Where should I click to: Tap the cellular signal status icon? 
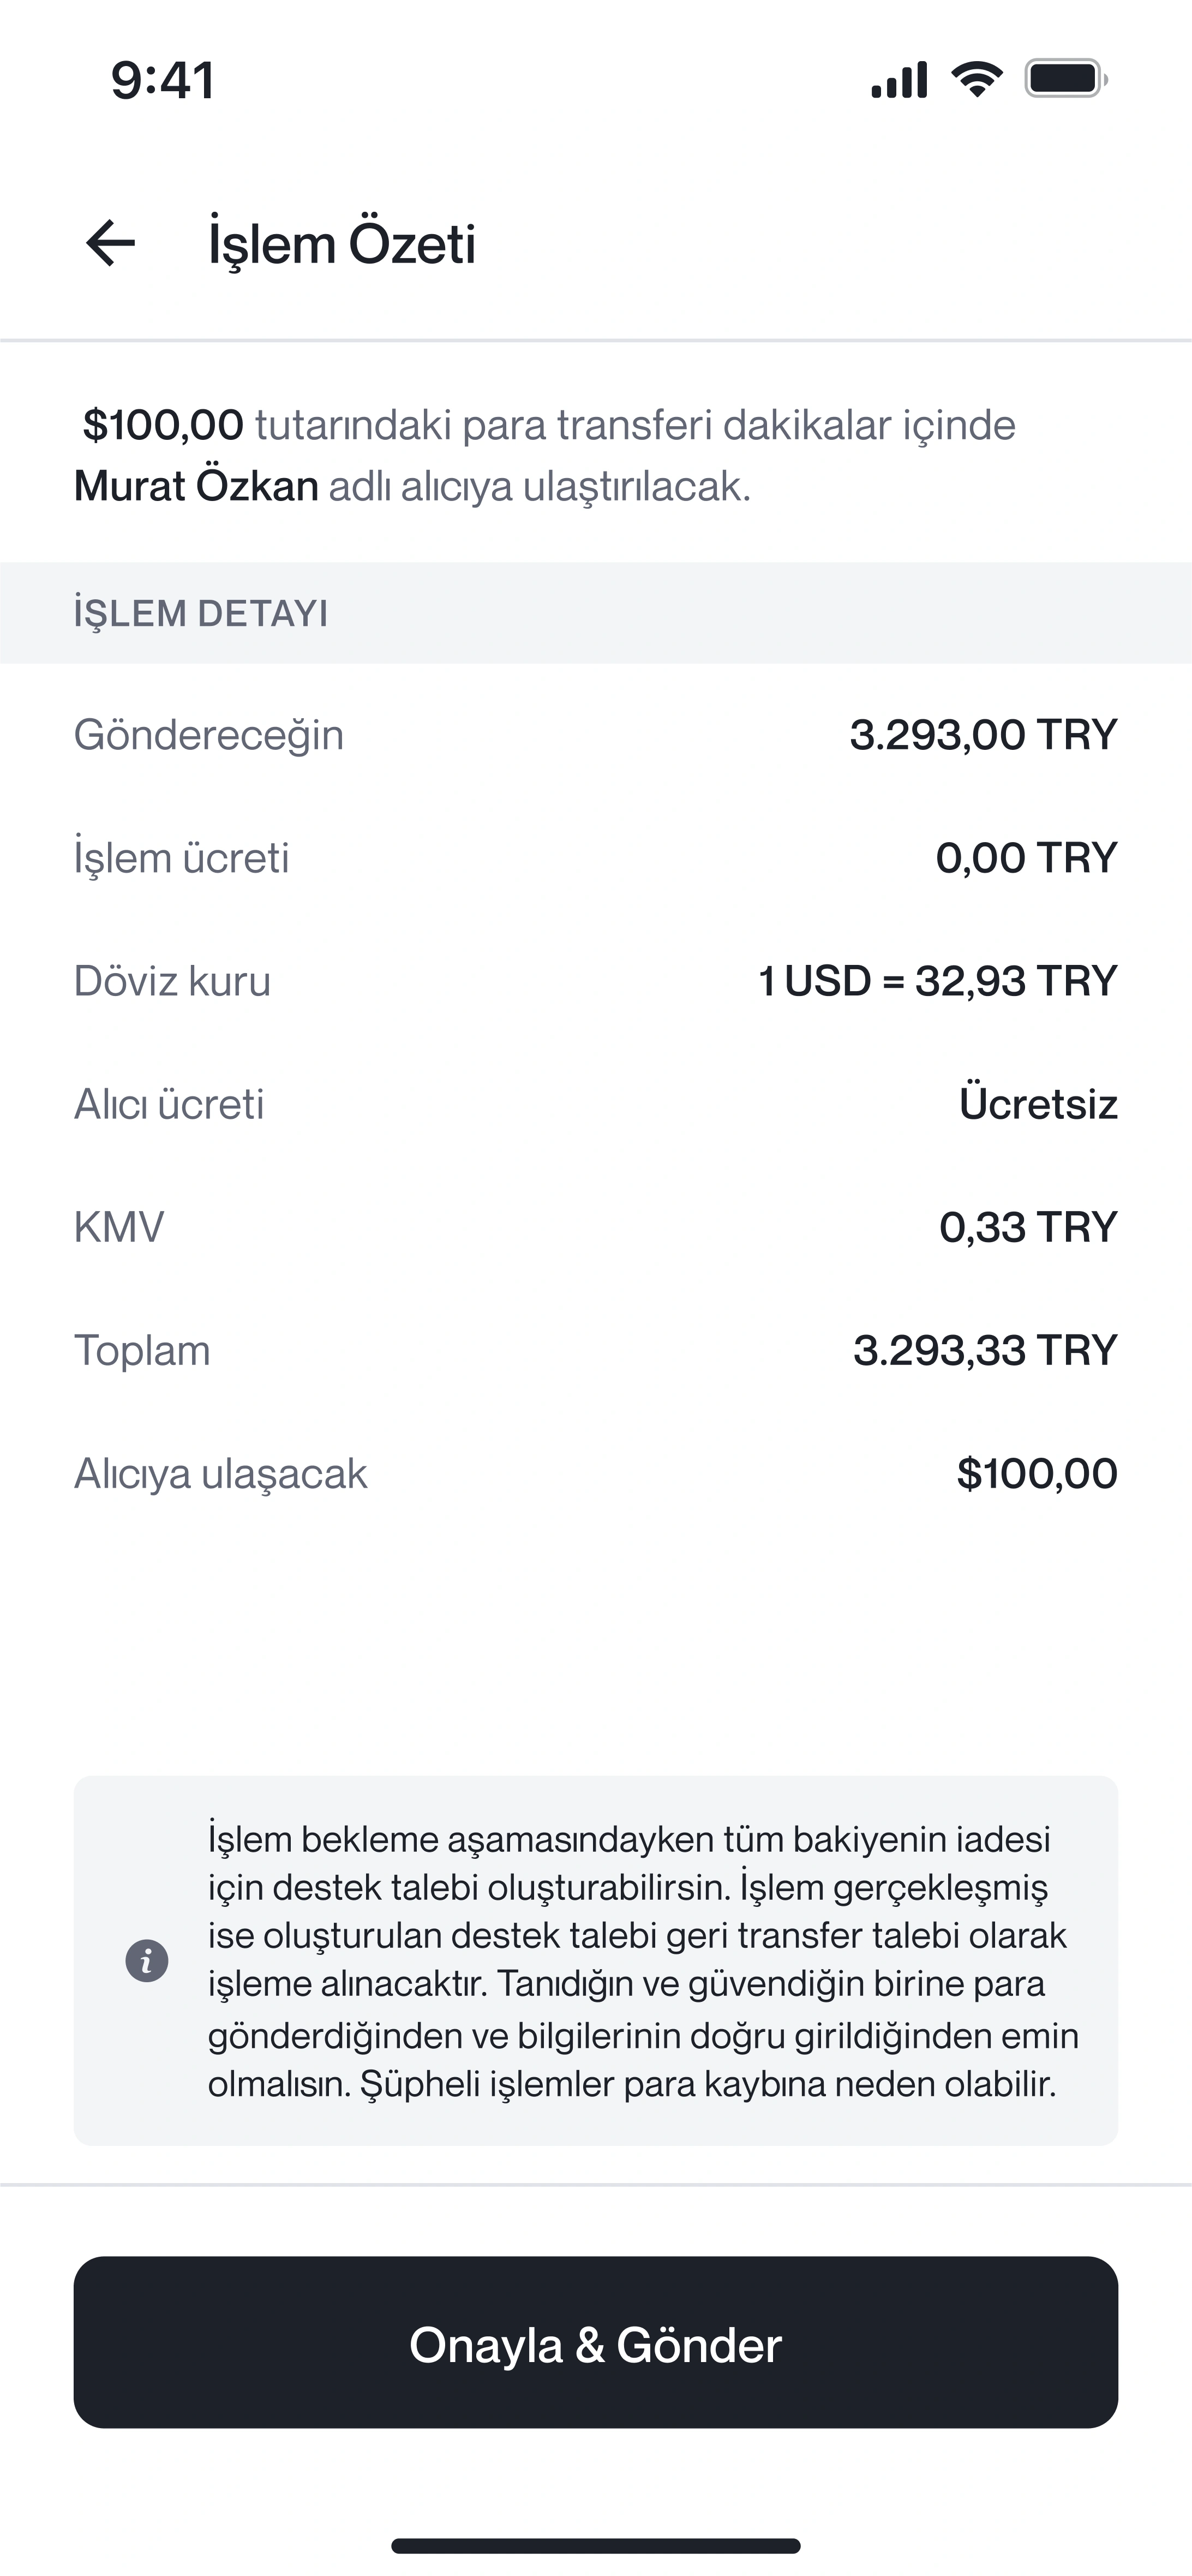899,79
